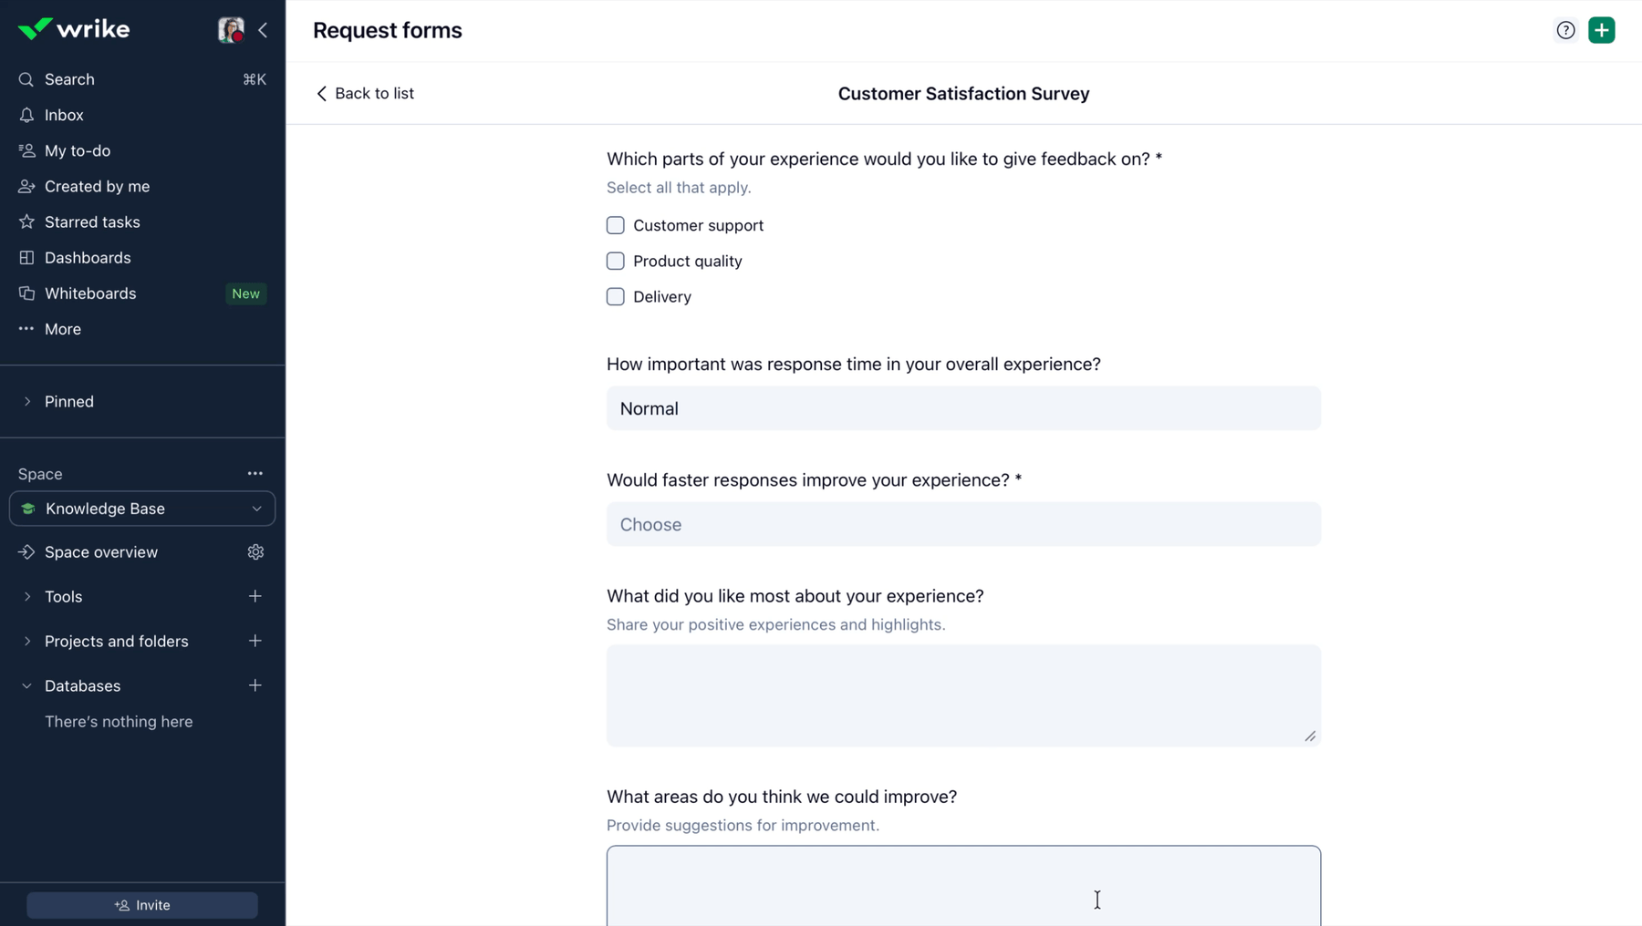
Task: Enable the Delivery checkbox
Action: [616, 296]
